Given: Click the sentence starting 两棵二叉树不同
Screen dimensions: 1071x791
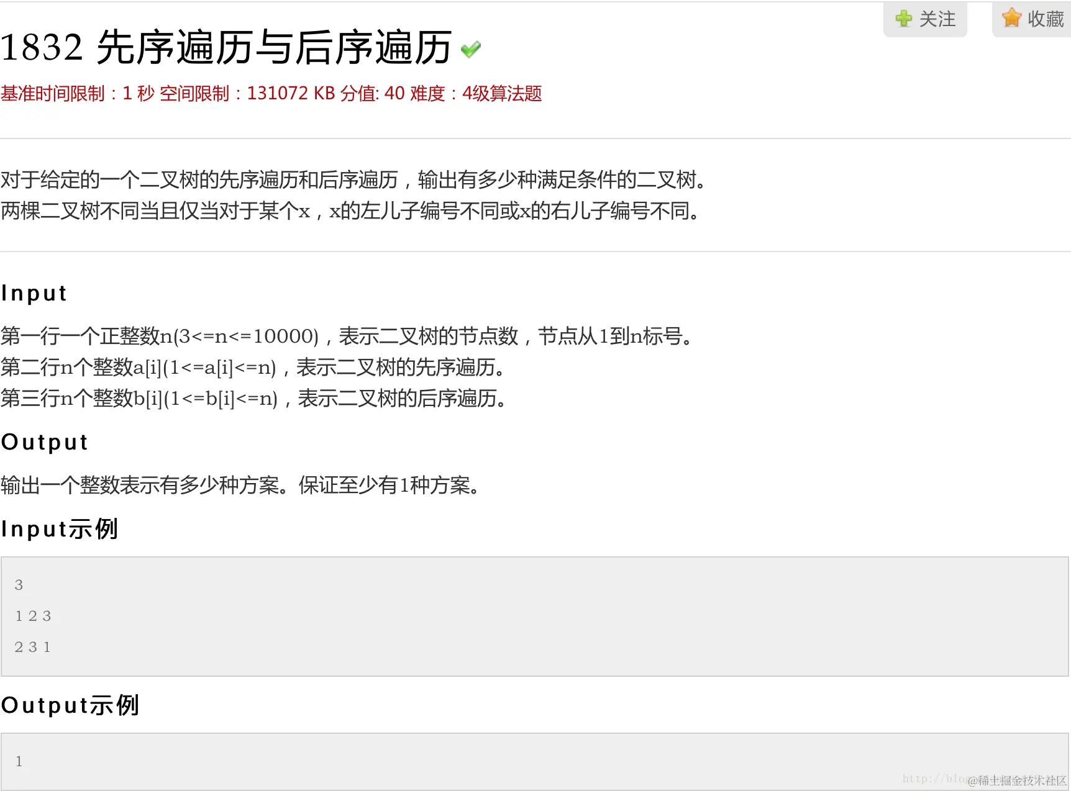Looking at the screenshot, I should 352,211.
